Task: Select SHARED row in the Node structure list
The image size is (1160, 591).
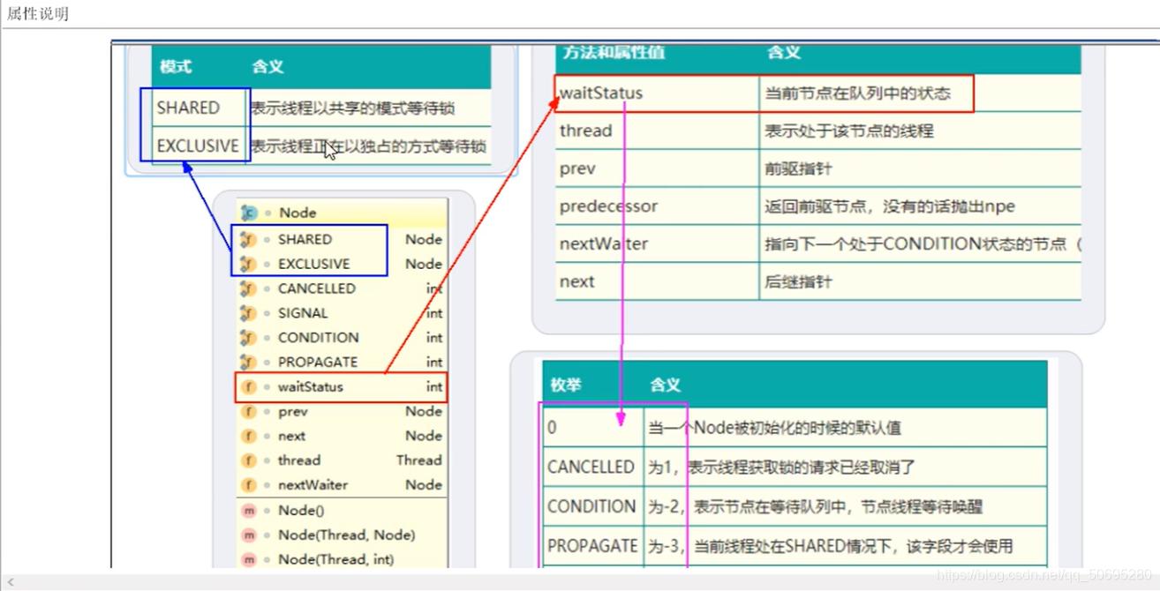Action: point(343,239)
